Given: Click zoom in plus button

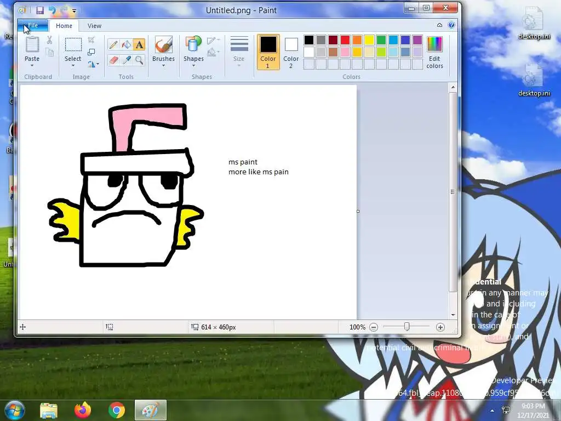Looking at the screenshot, I should point(440,327).
